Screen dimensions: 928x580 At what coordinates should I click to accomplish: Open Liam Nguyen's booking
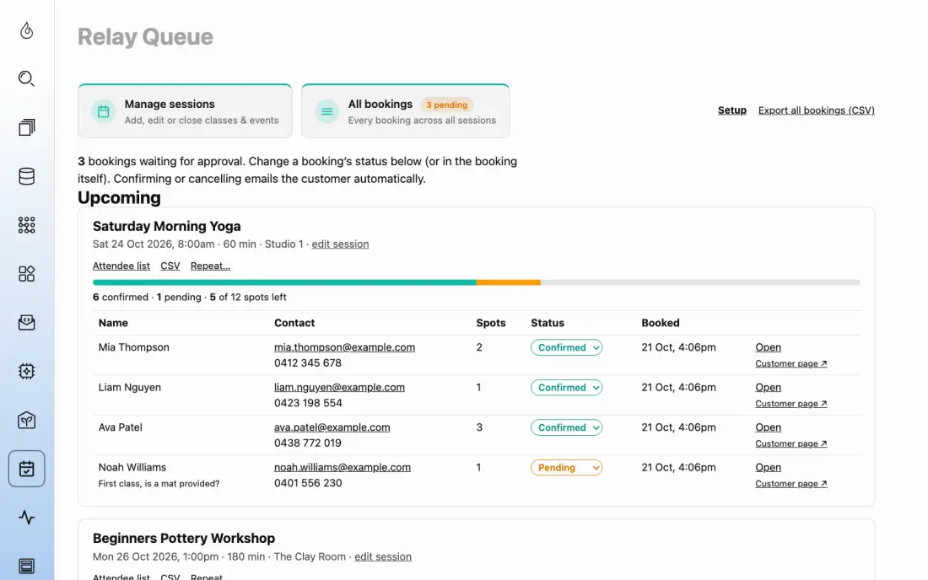tap(769, 387)
